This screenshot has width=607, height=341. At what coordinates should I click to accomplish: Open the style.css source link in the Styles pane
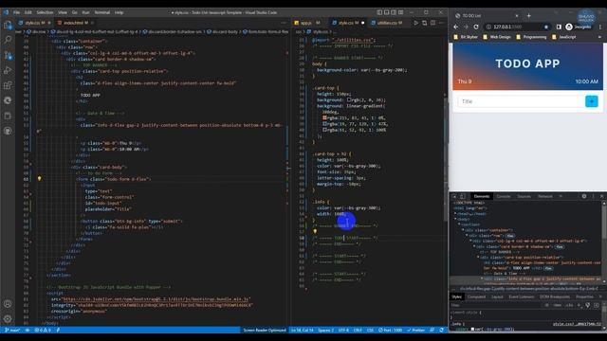[x=578, y=324]
